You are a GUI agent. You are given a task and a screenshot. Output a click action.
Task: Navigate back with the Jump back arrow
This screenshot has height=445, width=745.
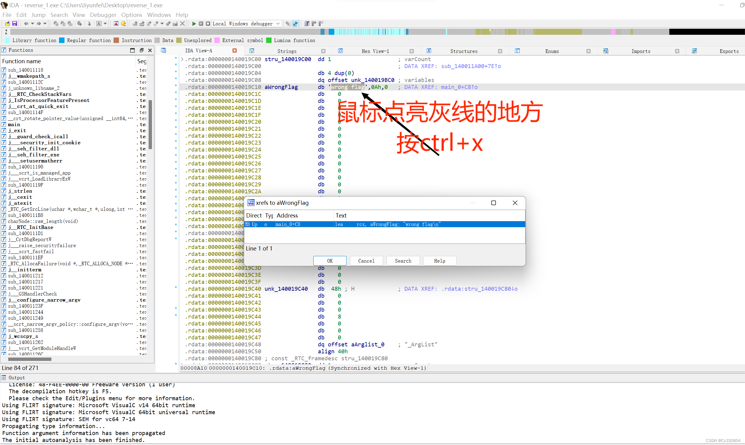click(x=27, y=24)
